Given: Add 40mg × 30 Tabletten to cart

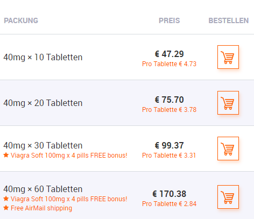Looking at the screenshot, I should click(x=228, y=149).
